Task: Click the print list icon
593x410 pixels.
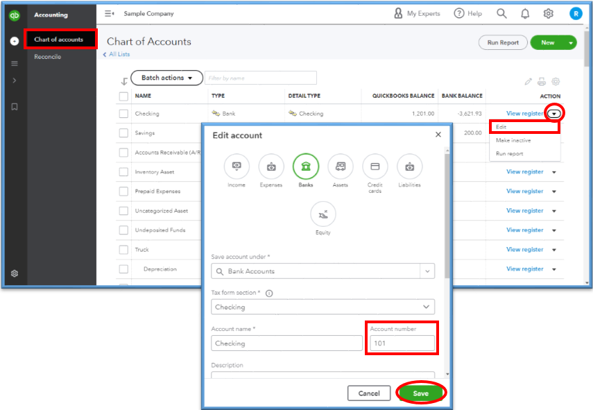Action: 542,81
